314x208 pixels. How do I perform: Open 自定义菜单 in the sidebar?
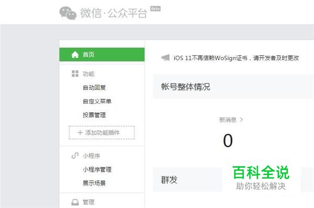tap(97, 101)
